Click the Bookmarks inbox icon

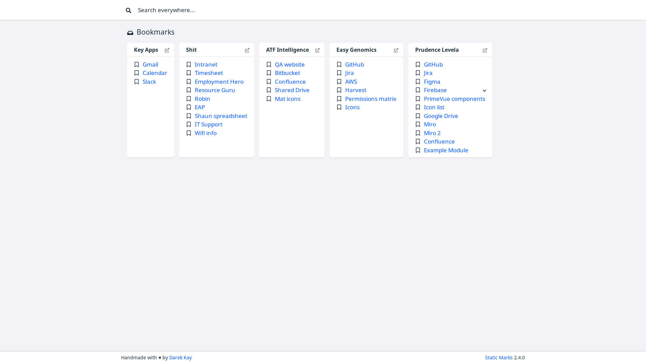point(130,33)
